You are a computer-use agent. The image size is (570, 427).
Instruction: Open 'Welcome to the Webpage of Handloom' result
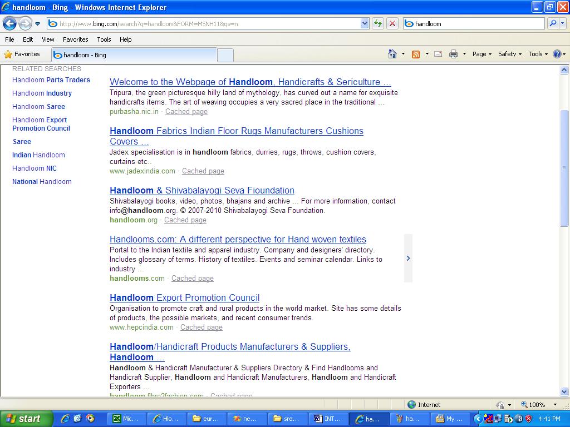250,82
